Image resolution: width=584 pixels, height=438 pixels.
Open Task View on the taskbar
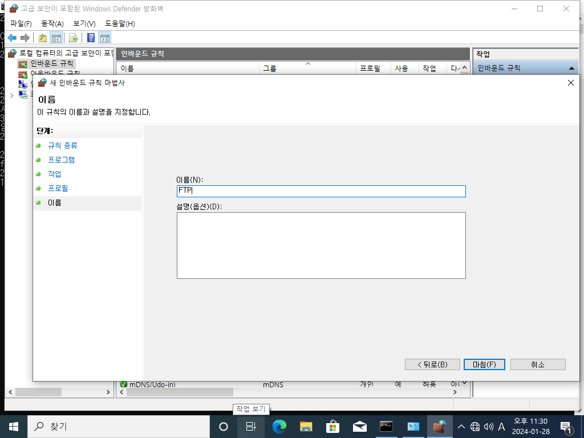pyautogui.click(x=251, y=427)
